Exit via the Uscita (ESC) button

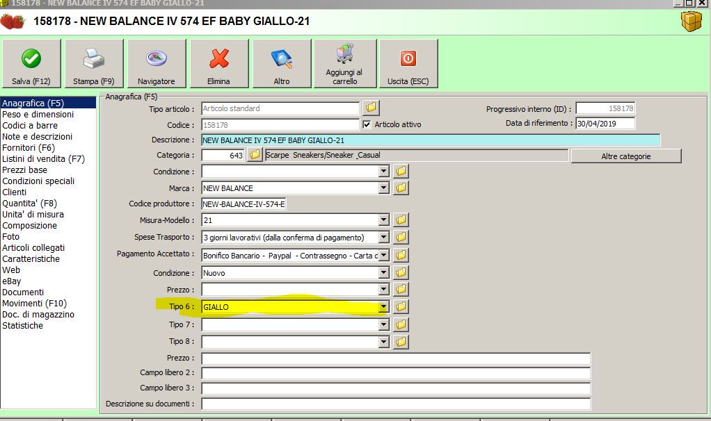(x=408, y=63)
